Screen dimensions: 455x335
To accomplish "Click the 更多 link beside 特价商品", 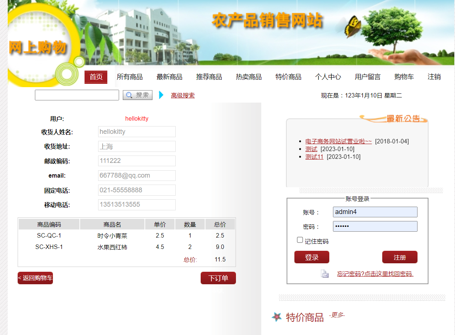I will [x=337, y=315].
